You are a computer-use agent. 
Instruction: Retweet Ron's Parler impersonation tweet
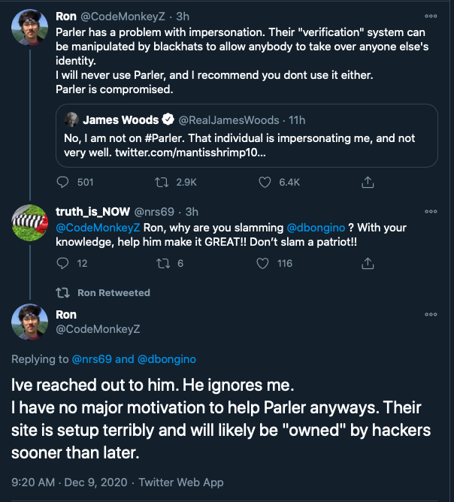161,182
